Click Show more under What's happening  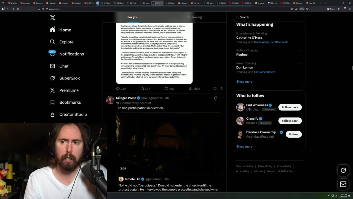pyautogui.click(x=244, y=82)
